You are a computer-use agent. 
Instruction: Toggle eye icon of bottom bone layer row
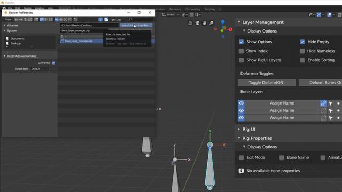(x=241, y=118)
